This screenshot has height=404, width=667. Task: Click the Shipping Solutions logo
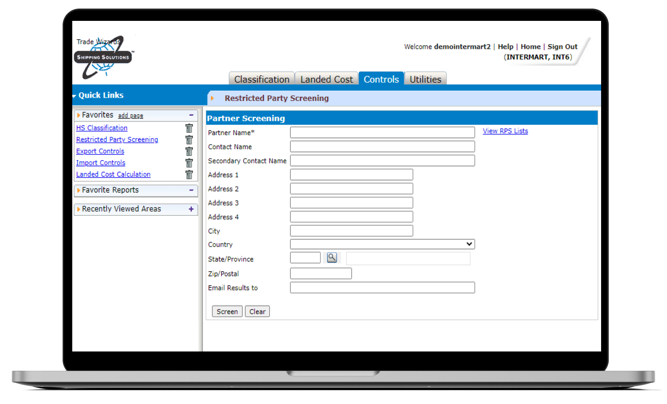(x=102, y=57)
